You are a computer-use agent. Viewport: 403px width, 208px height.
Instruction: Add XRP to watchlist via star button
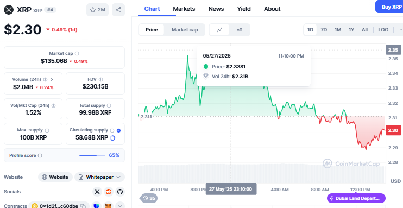tap(97, 10)
